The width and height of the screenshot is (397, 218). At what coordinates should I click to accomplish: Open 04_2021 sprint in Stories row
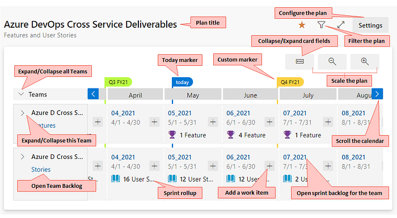pos(123,157)
